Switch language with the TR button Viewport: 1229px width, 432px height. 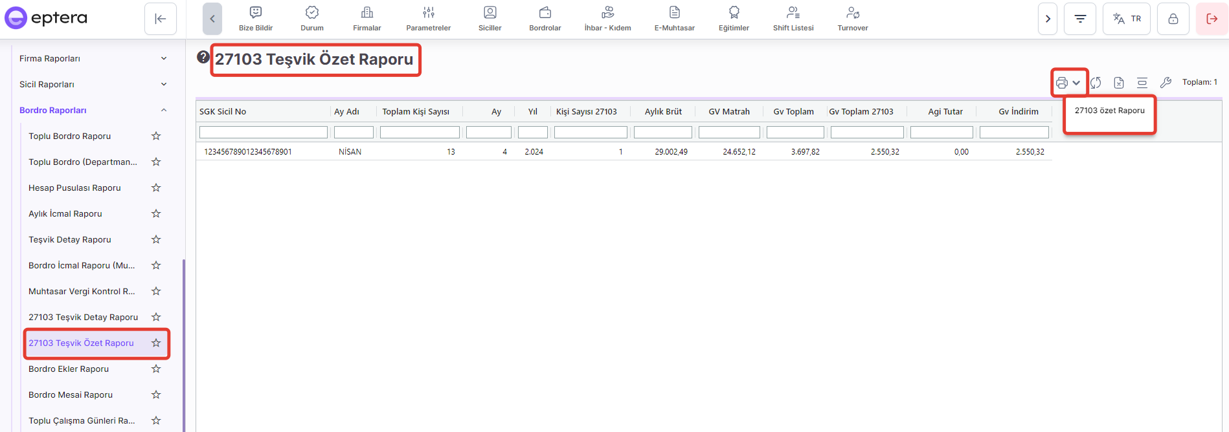(1127, 19)
